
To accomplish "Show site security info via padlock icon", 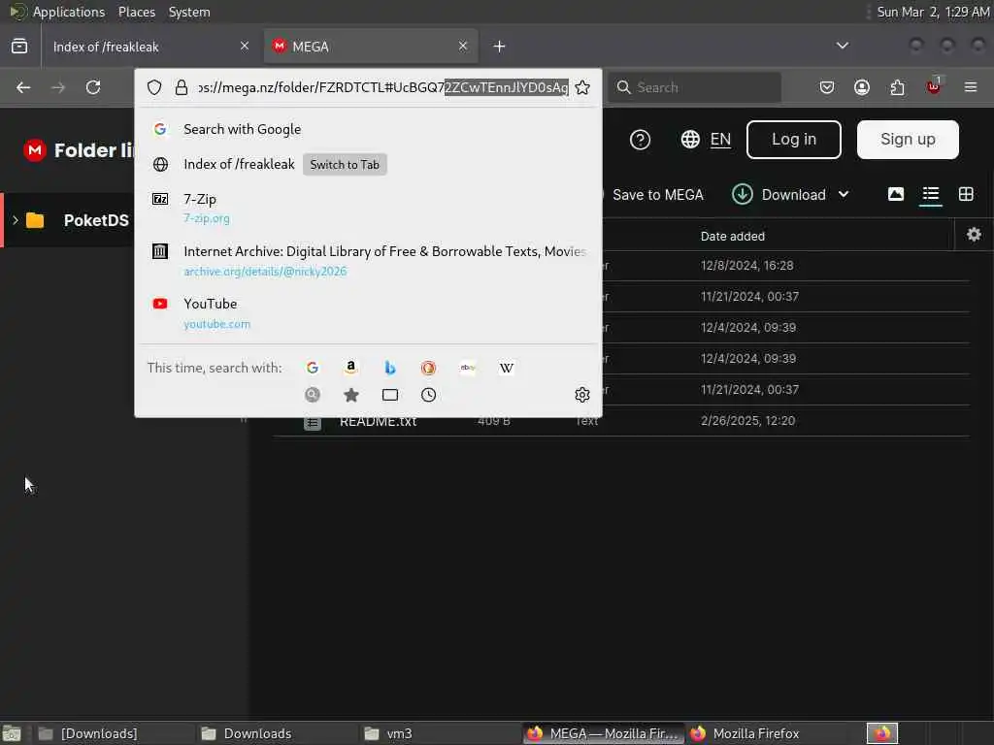I will (x=182, y=87).
